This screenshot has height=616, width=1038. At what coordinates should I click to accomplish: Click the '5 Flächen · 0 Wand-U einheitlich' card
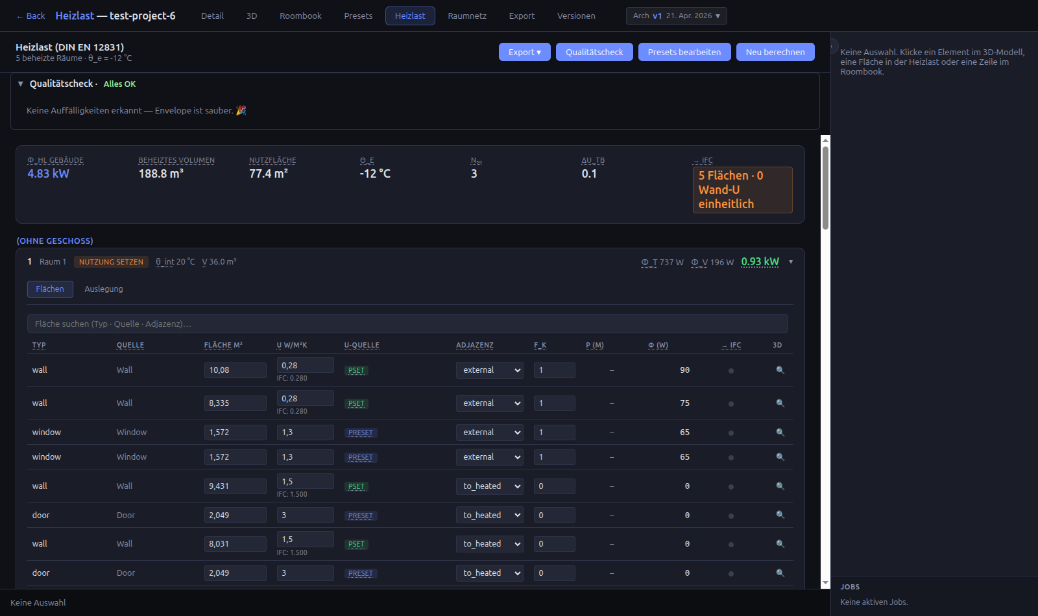[x=742, y=190]
